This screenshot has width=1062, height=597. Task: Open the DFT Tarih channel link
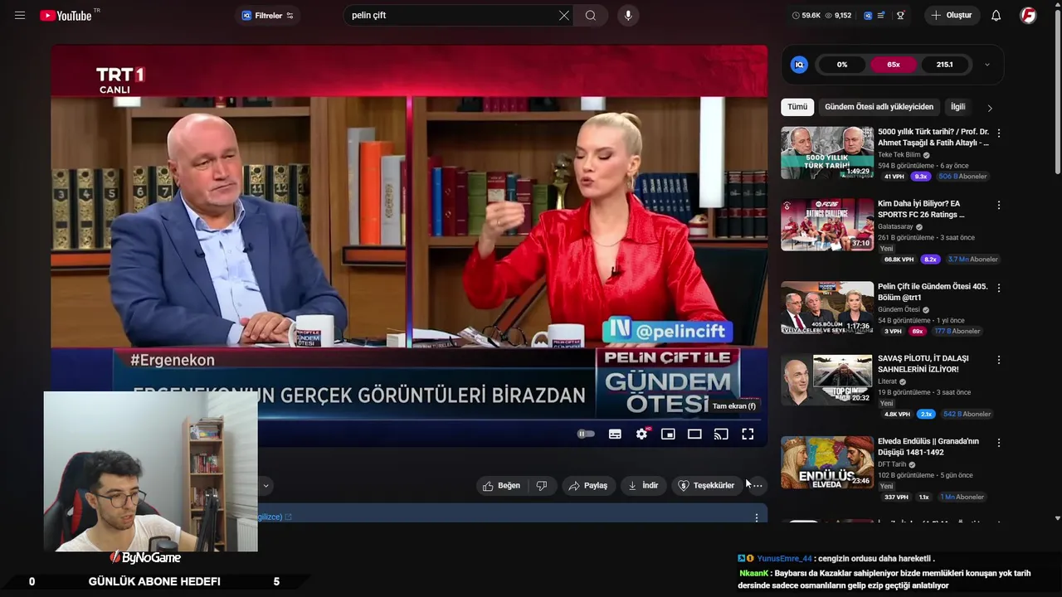click(x=892, y=465)
